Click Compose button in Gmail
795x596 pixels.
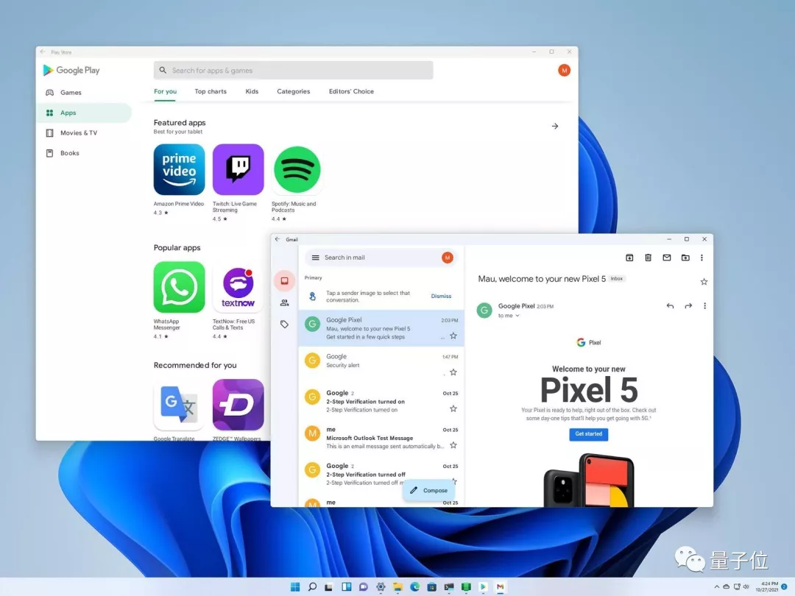pyautogui.click(x=429, y=490)
